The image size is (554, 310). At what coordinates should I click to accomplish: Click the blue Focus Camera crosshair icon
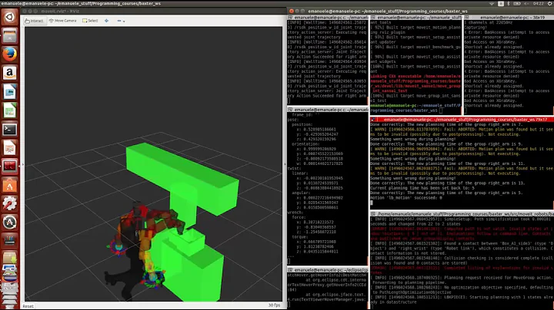[106, 21]
